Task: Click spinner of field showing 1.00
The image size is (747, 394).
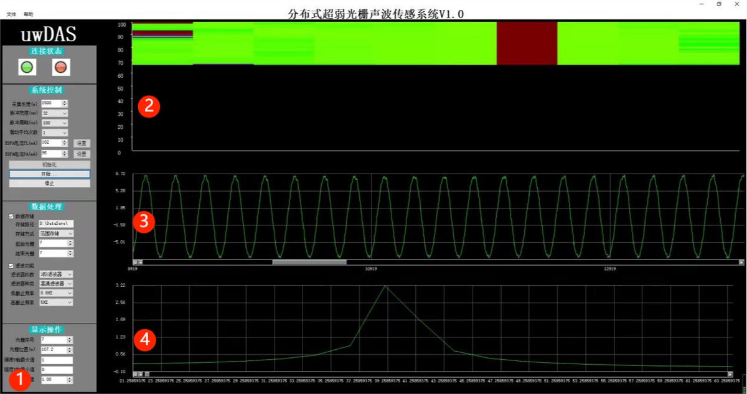Action: [71, 379]
